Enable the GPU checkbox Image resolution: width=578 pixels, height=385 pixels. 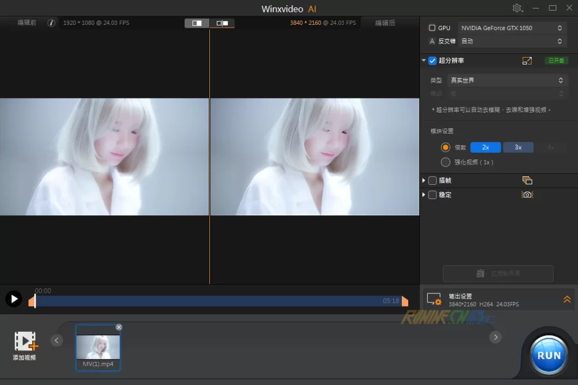click(x=432, y=28)
